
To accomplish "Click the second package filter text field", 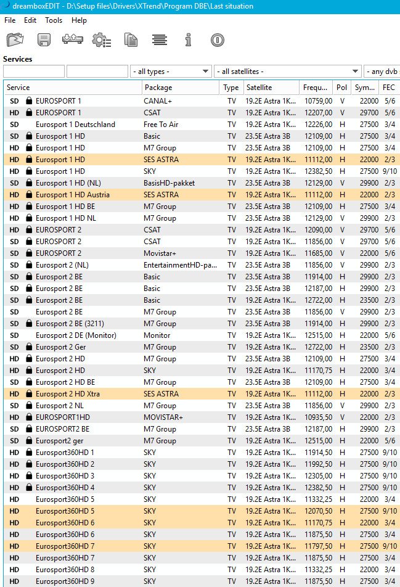I will [x=97, y=71].
